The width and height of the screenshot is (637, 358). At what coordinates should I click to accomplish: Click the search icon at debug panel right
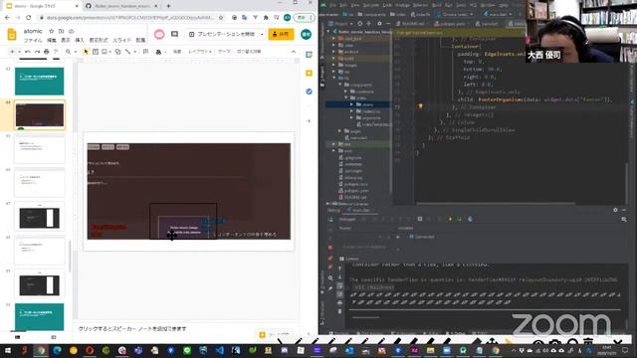coord(624,219)
